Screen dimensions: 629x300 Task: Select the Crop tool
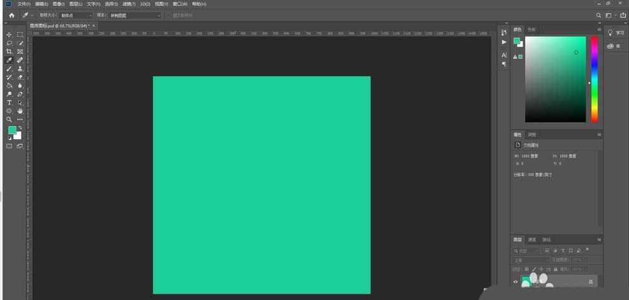[9, 52]
